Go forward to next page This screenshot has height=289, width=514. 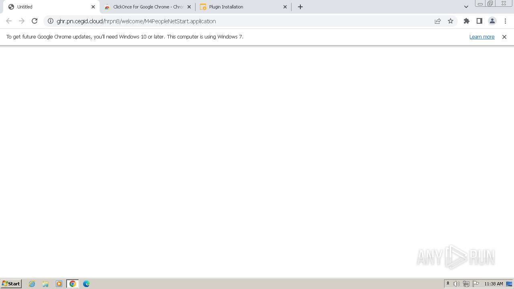(x=22, y=21)
